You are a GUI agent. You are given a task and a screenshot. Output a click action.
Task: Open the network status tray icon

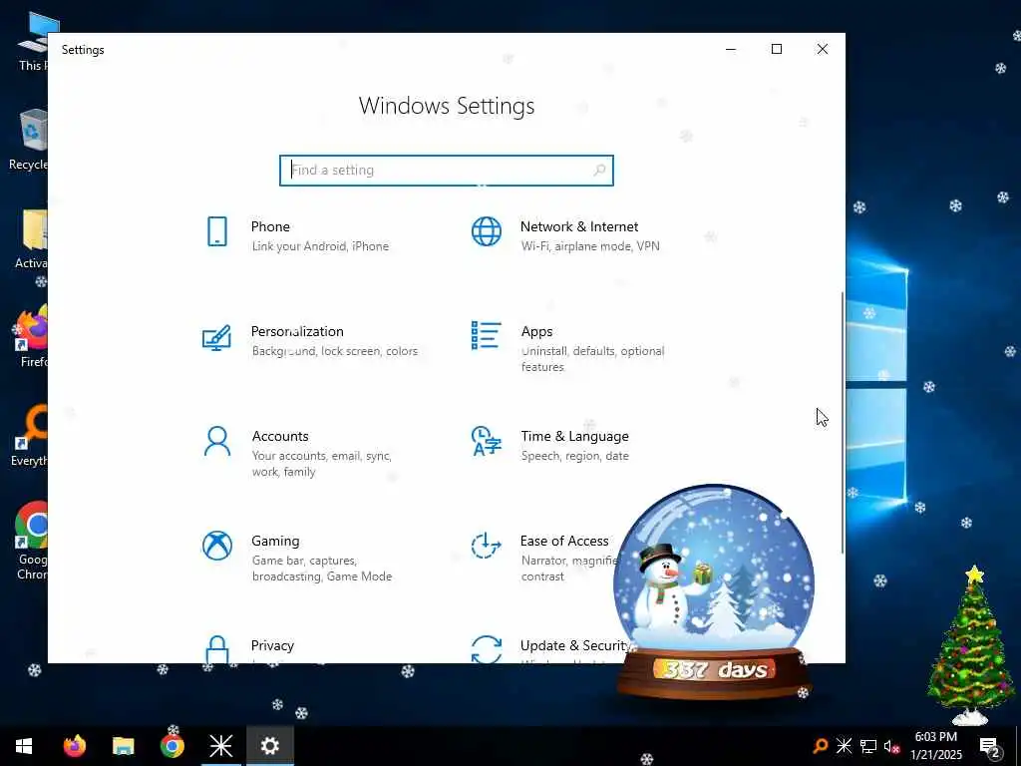(x=868, y=746)
